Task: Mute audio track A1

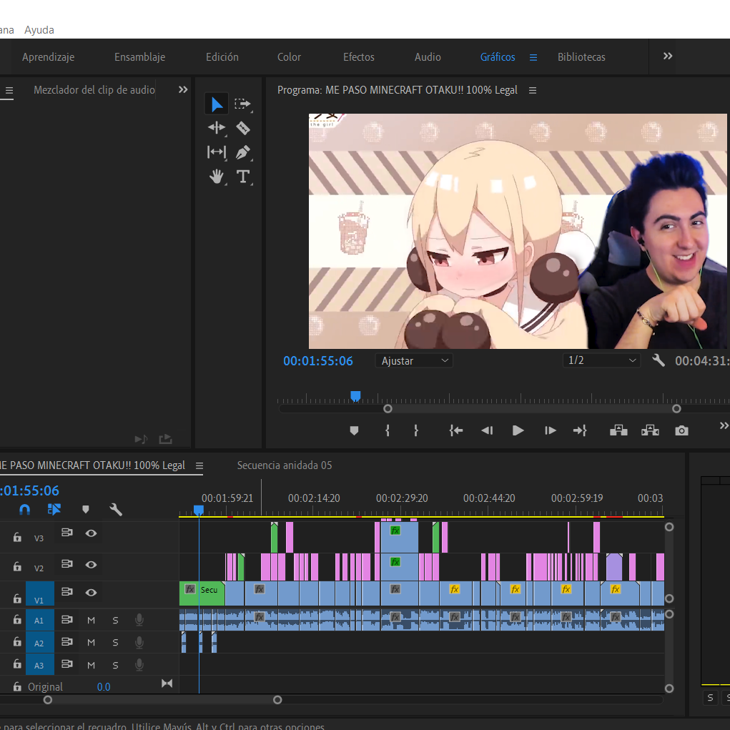Action: 92,620
